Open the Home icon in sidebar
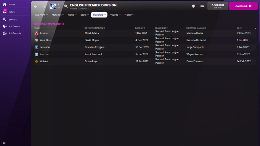The height and width of the screenshot is (146, 260). [x=5, y=4]
